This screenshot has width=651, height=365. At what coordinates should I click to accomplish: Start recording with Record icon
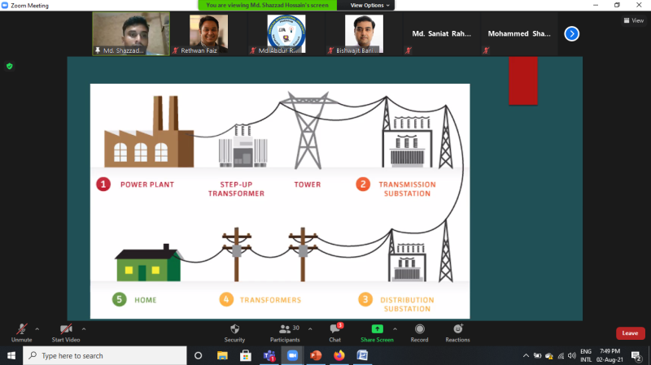click(419, 331)
